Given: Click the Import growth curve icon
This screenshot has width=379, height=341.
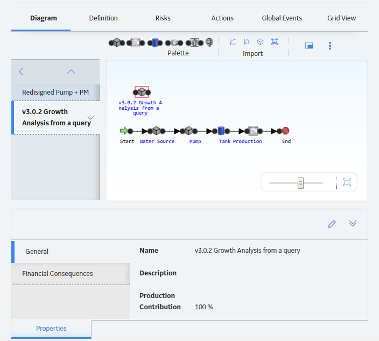Looking at the screenshot, I should [233, 42].
